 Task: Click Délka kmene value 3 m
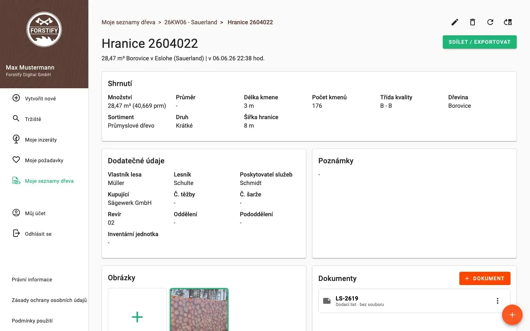coord(249,106)
